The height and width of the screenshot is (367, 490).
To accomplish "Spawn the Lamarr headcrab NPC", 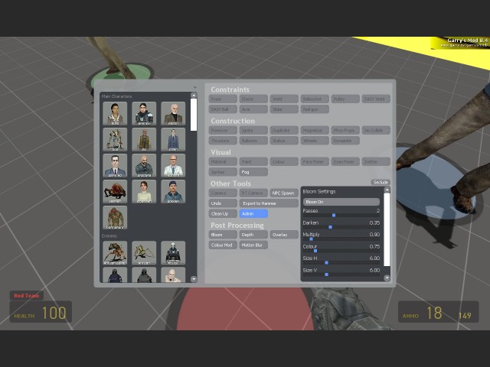I will (x=115, y=192).
